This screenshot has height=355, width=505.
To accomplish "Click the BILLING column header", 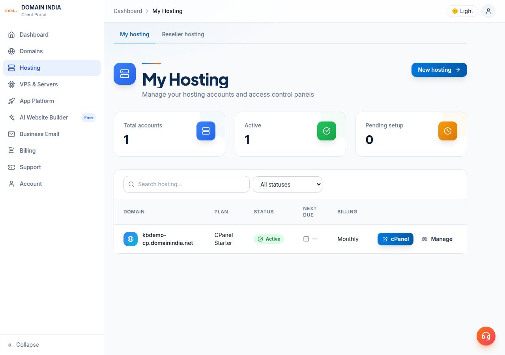I will pyautogui.click(x=347, y=212).
